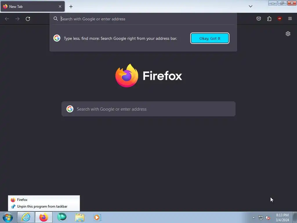
Task: Launch Internet Explorer from the taskbar
Action: pos(26,217)
